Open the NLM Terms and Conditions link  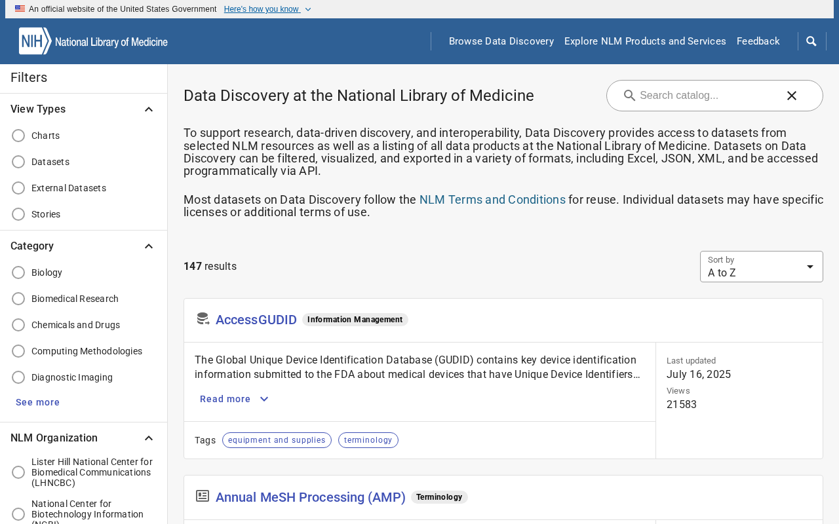point(492,200)
